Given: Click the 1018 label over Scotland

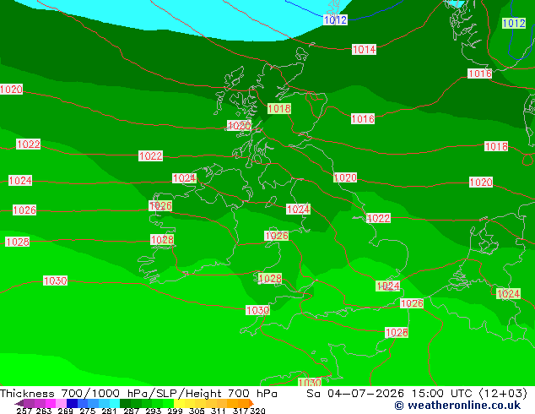Looking at the screenshot, I should coord(279,109).
